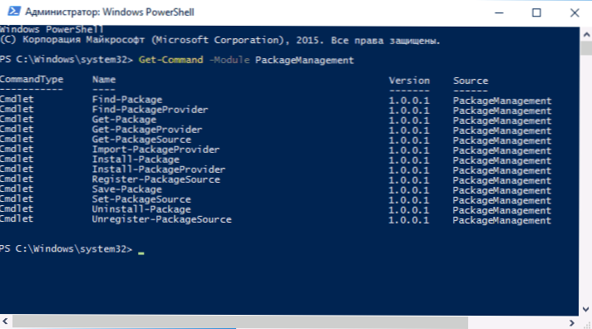
Task: Click the PowerShell icon in title bar
Action: 14,12
